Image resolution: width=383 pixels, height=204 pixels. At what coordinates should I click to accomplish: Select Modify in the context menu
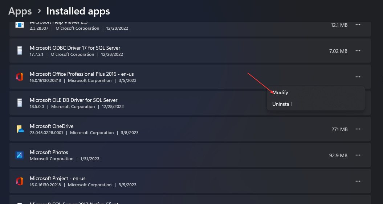click(x=280, y=92)
